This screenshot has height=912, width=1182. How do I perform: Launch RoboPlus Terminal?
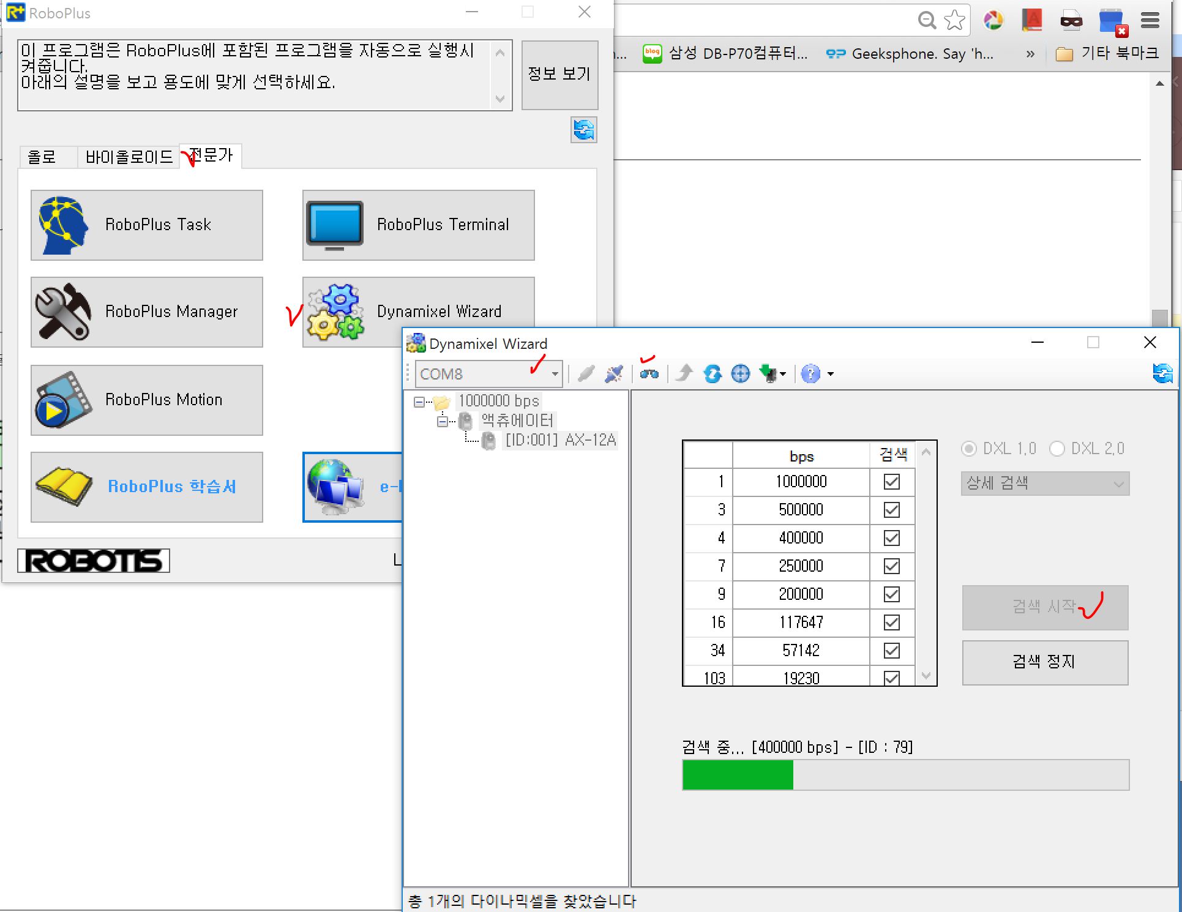[x=419, y=225]
